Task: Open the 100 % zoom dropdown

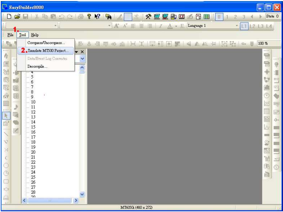Action: pos(269,43)
